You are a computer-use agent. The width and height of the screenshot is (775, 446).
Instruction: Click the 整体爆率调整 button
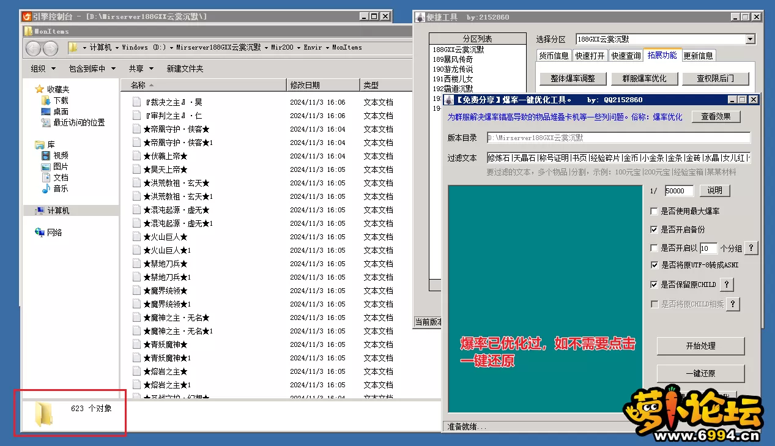(573, 78)
